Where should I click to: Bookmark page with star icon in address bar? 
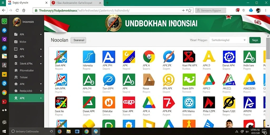(x=189, y=11)
